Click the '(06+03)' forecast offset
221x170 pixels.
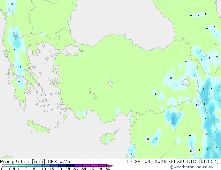point(208,162)
